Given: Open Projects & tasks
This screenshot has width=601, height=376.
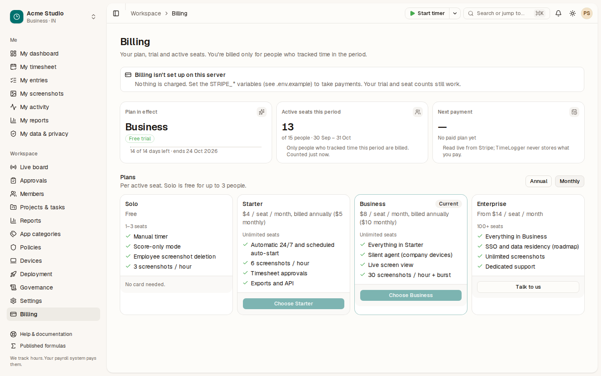Looking at the screenshot, I should tap(53, 207).
